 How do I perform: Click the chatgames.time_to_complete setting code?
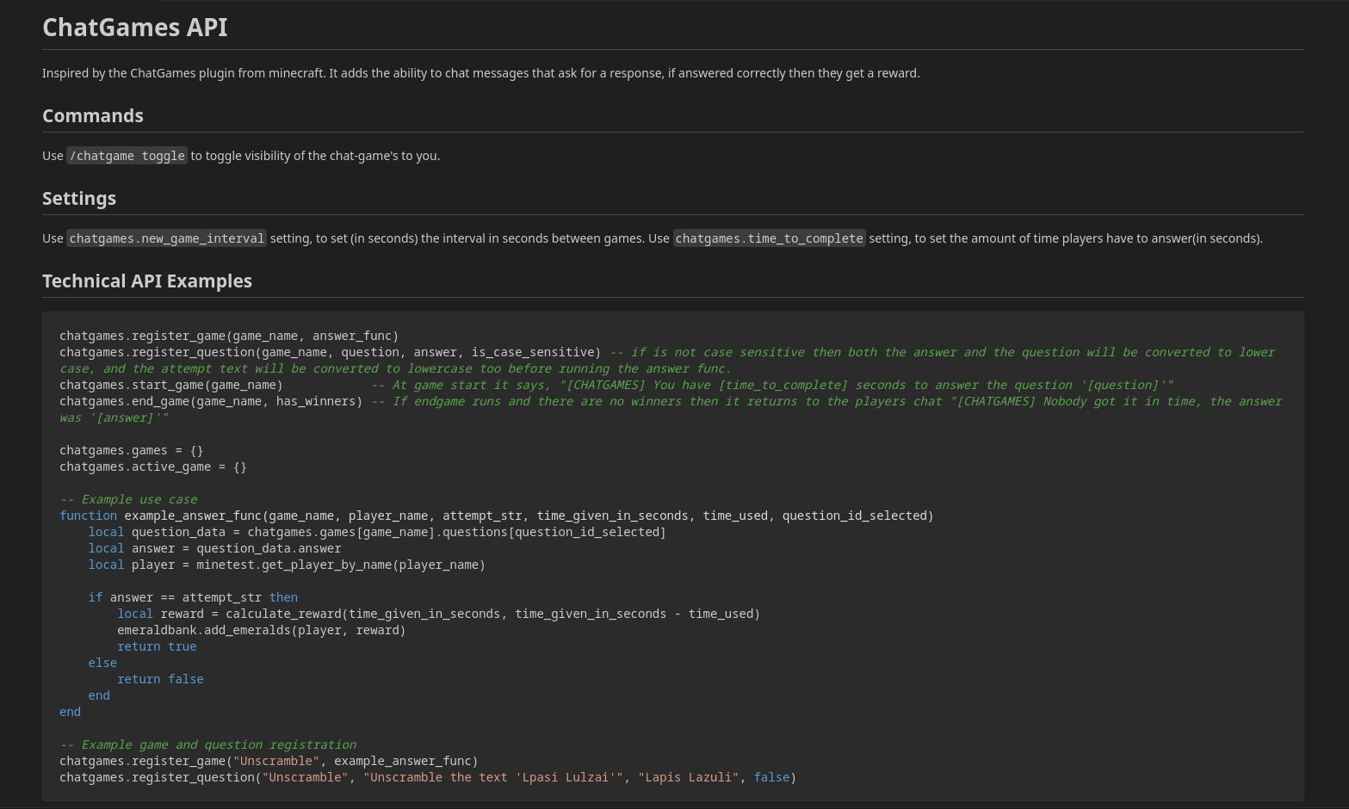pyautogui.click(x=769, y=238)
